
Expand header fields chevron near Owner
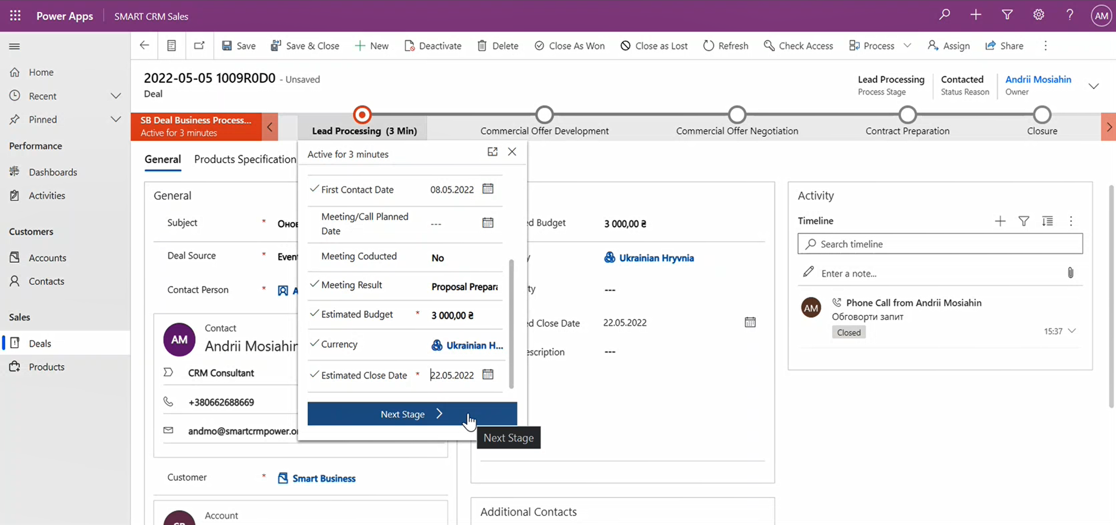1094,86
